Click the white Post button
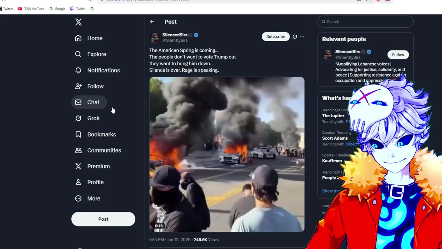 click(x=103, y=219)
